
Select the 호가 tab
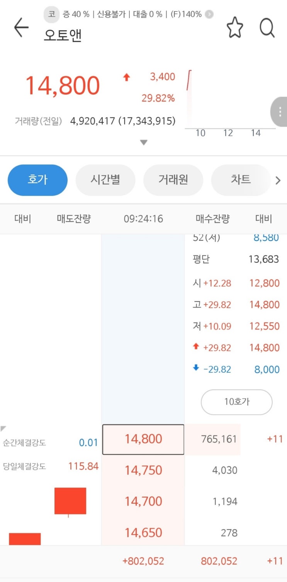[37, 180]
